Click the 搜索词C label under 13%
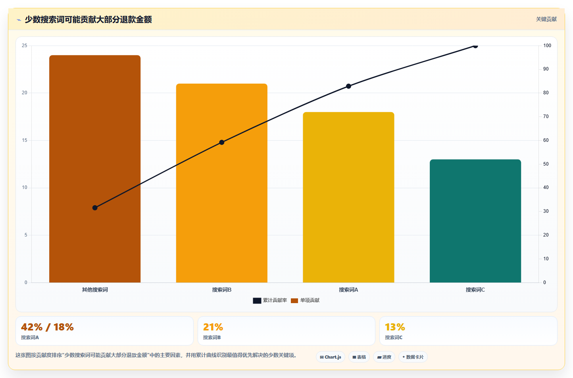 (394, 338)
